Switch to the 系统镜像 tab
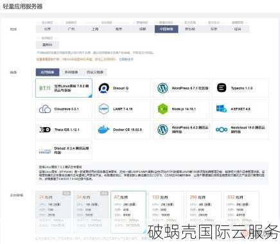Screen dimensions: 280x244 (71, 72)
